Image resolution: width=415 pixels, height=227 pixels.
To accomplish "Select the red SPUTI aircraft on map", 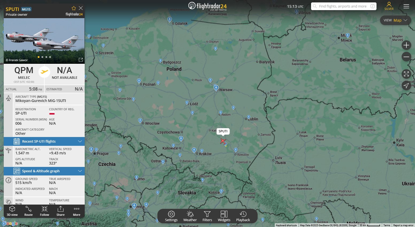I will coord(223,141).
